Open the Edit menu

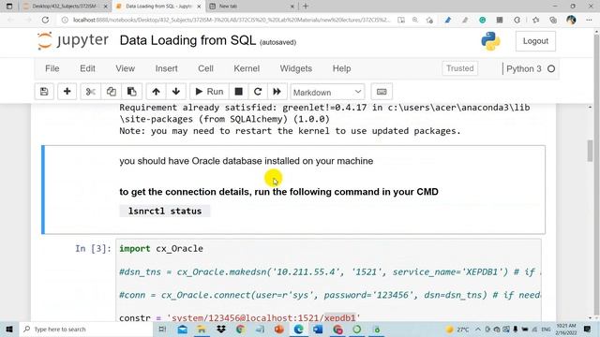(x=87, y=68)
